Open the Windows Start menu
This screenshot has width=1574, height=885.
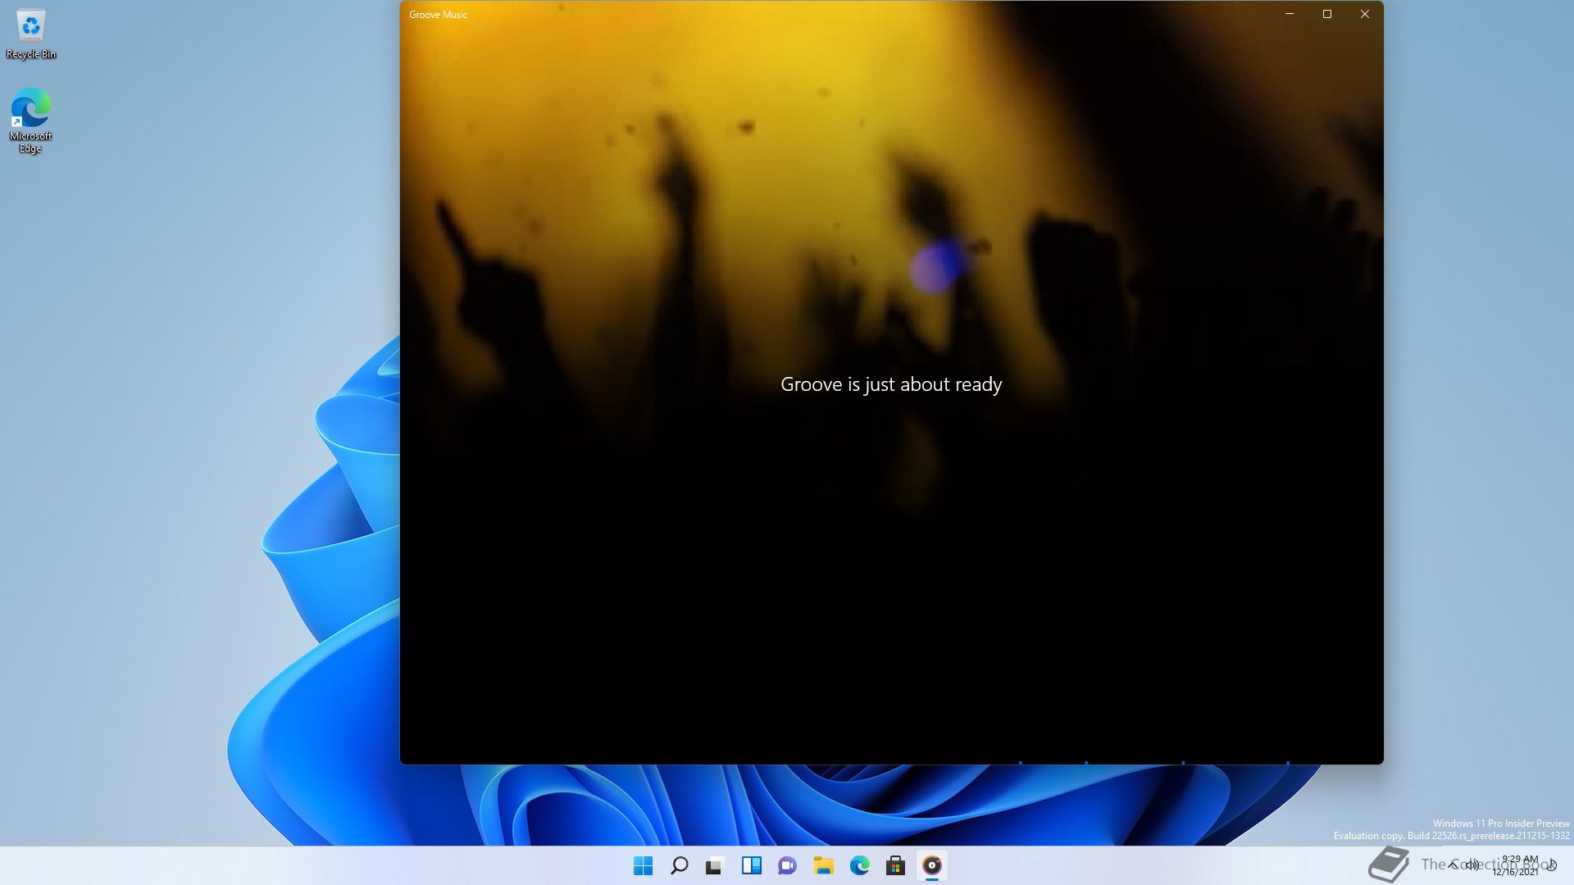(643, 865)
